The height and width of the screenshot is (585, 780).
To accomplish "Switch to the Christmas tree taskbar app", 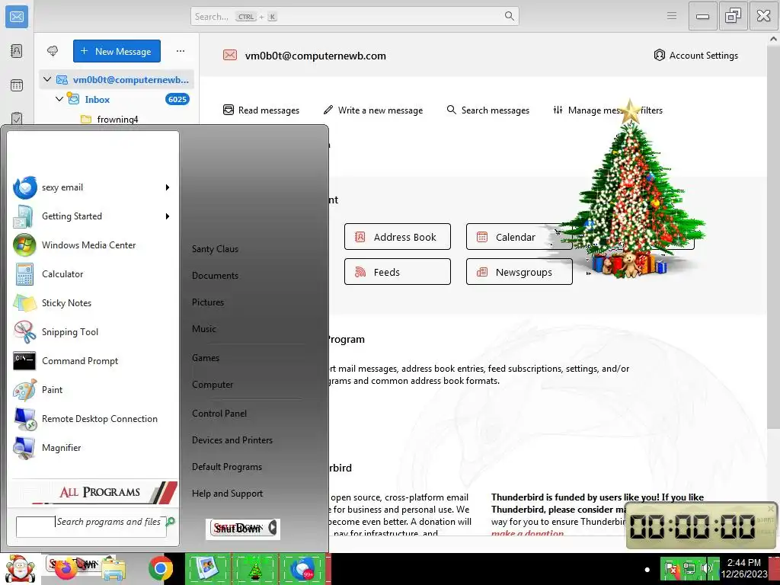I will coord(255,568).
